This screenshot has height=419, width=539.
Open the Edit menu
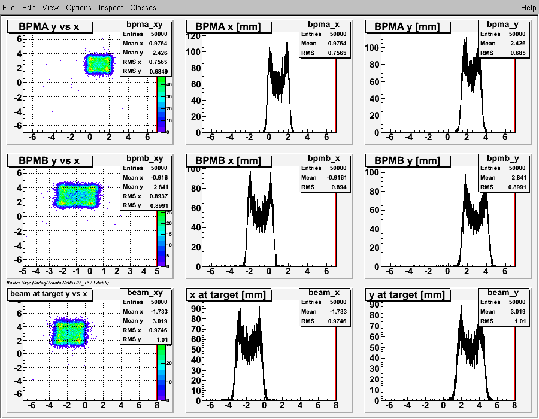(x=29, y=8)
